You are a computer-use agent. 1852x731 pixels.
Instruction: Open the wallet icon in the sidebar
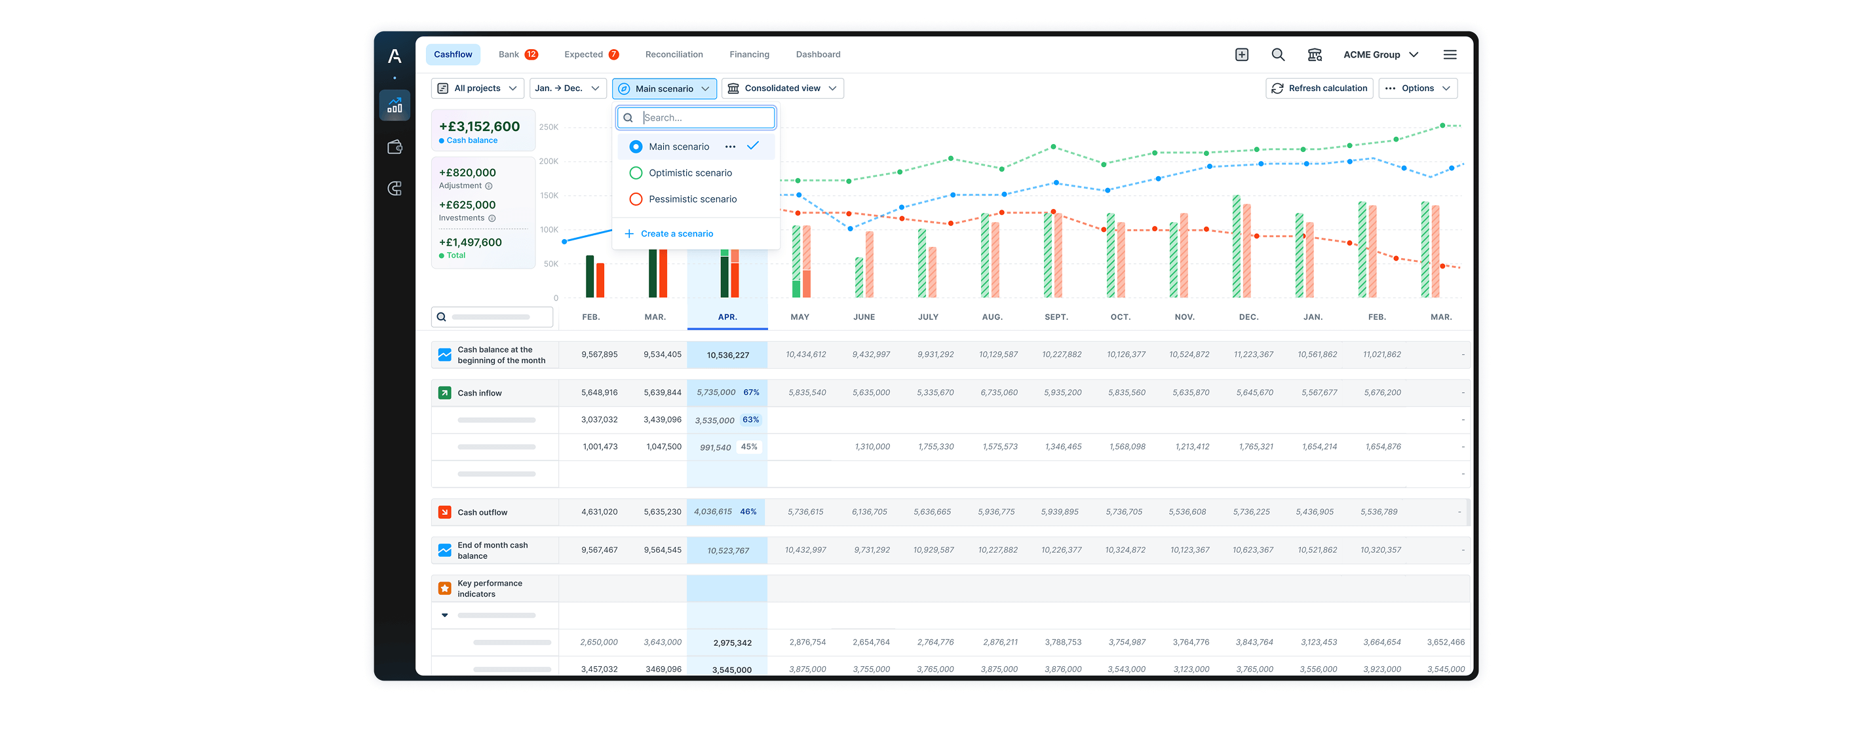(395, 147)
